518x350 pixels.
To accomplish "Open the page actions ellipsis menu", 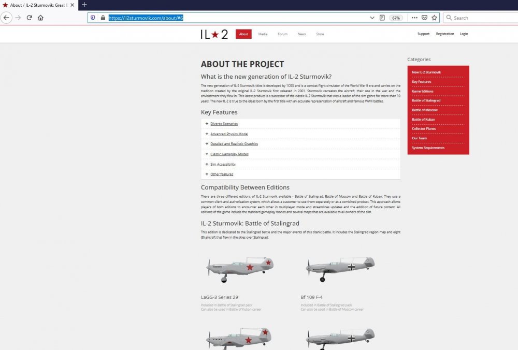I will (x=414, y=17).
